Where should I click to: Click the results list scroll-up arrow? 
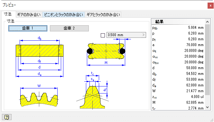pos(207,22)
